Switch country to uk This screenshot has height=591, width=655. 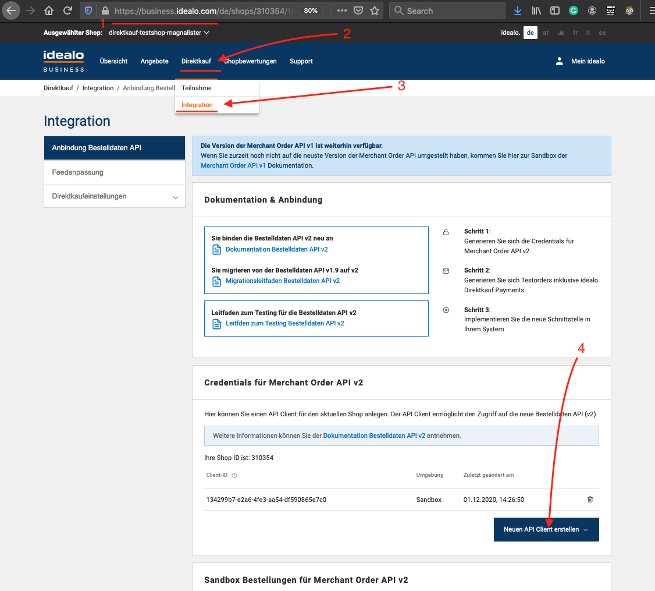pyautogui.click(x=561, y=33)
